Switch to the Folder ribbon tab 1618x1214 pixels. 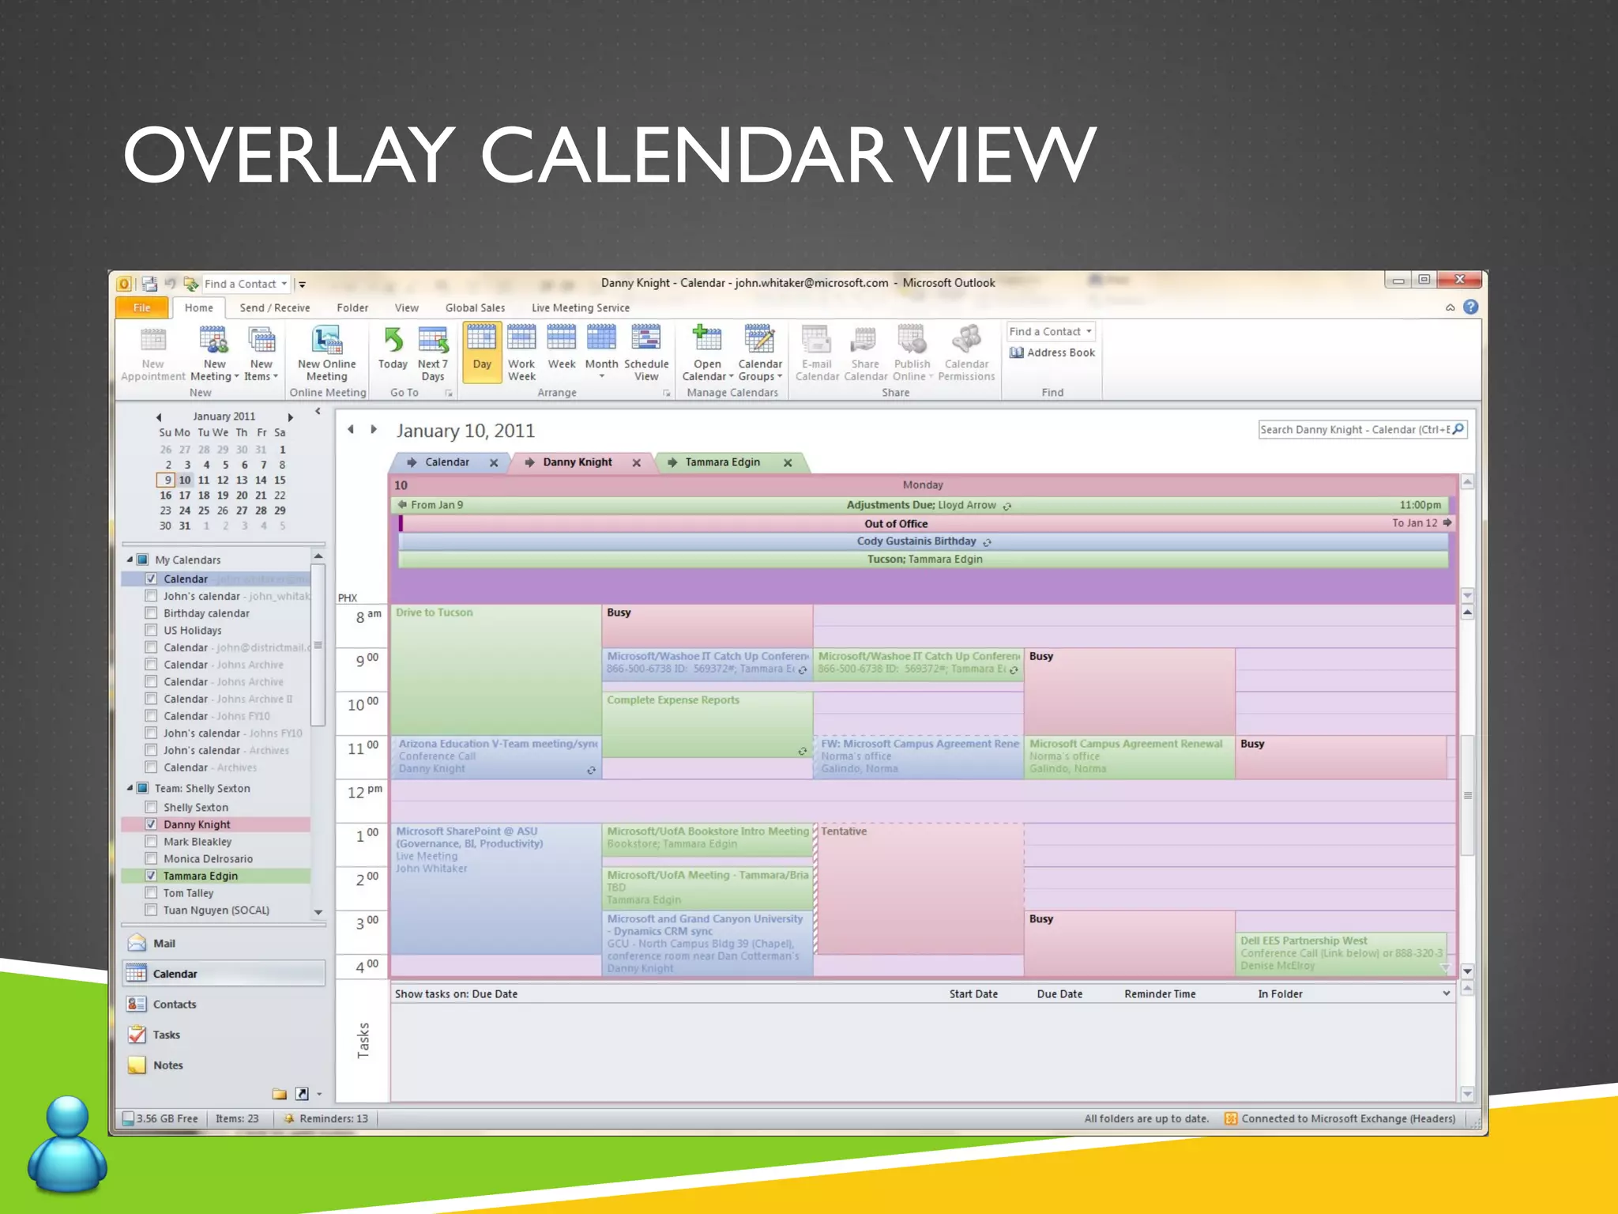click(352, 307)
